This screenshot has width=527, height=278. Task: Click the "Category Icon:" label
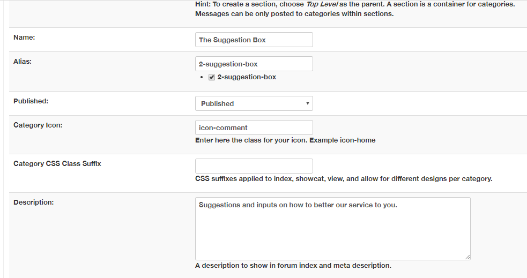click(x=38, y=125)
